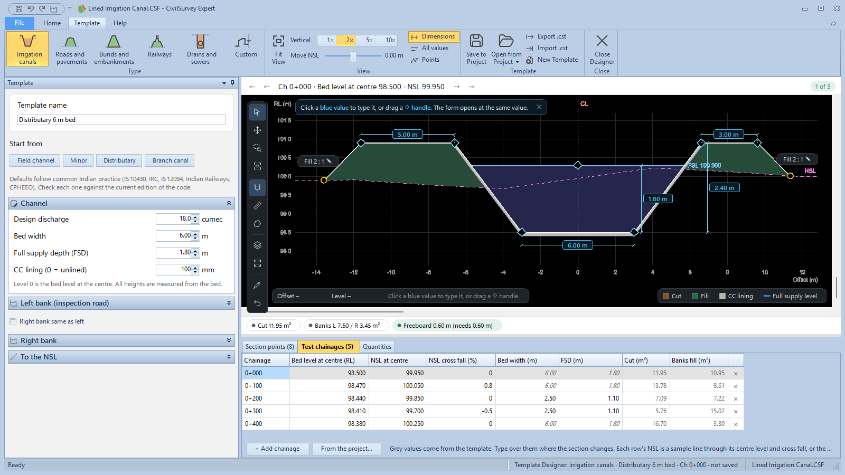Choose Drains and sewers type
Screen dimensions: 845x475
pyautogui.click(x=201, y=49)
